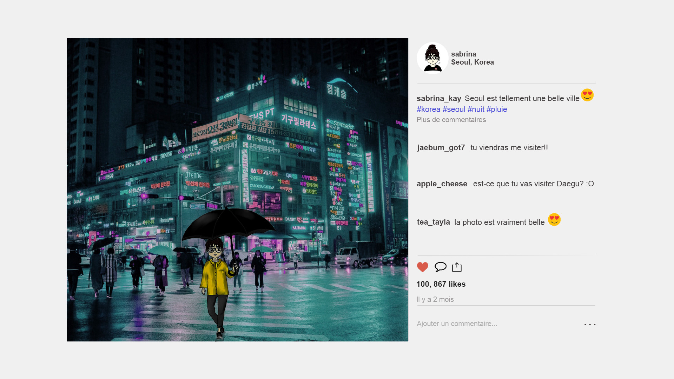674x379 pixels.
Task: Click the heart-eyes emoji in sabrina_kay's caption
Action: click(587, 95)
